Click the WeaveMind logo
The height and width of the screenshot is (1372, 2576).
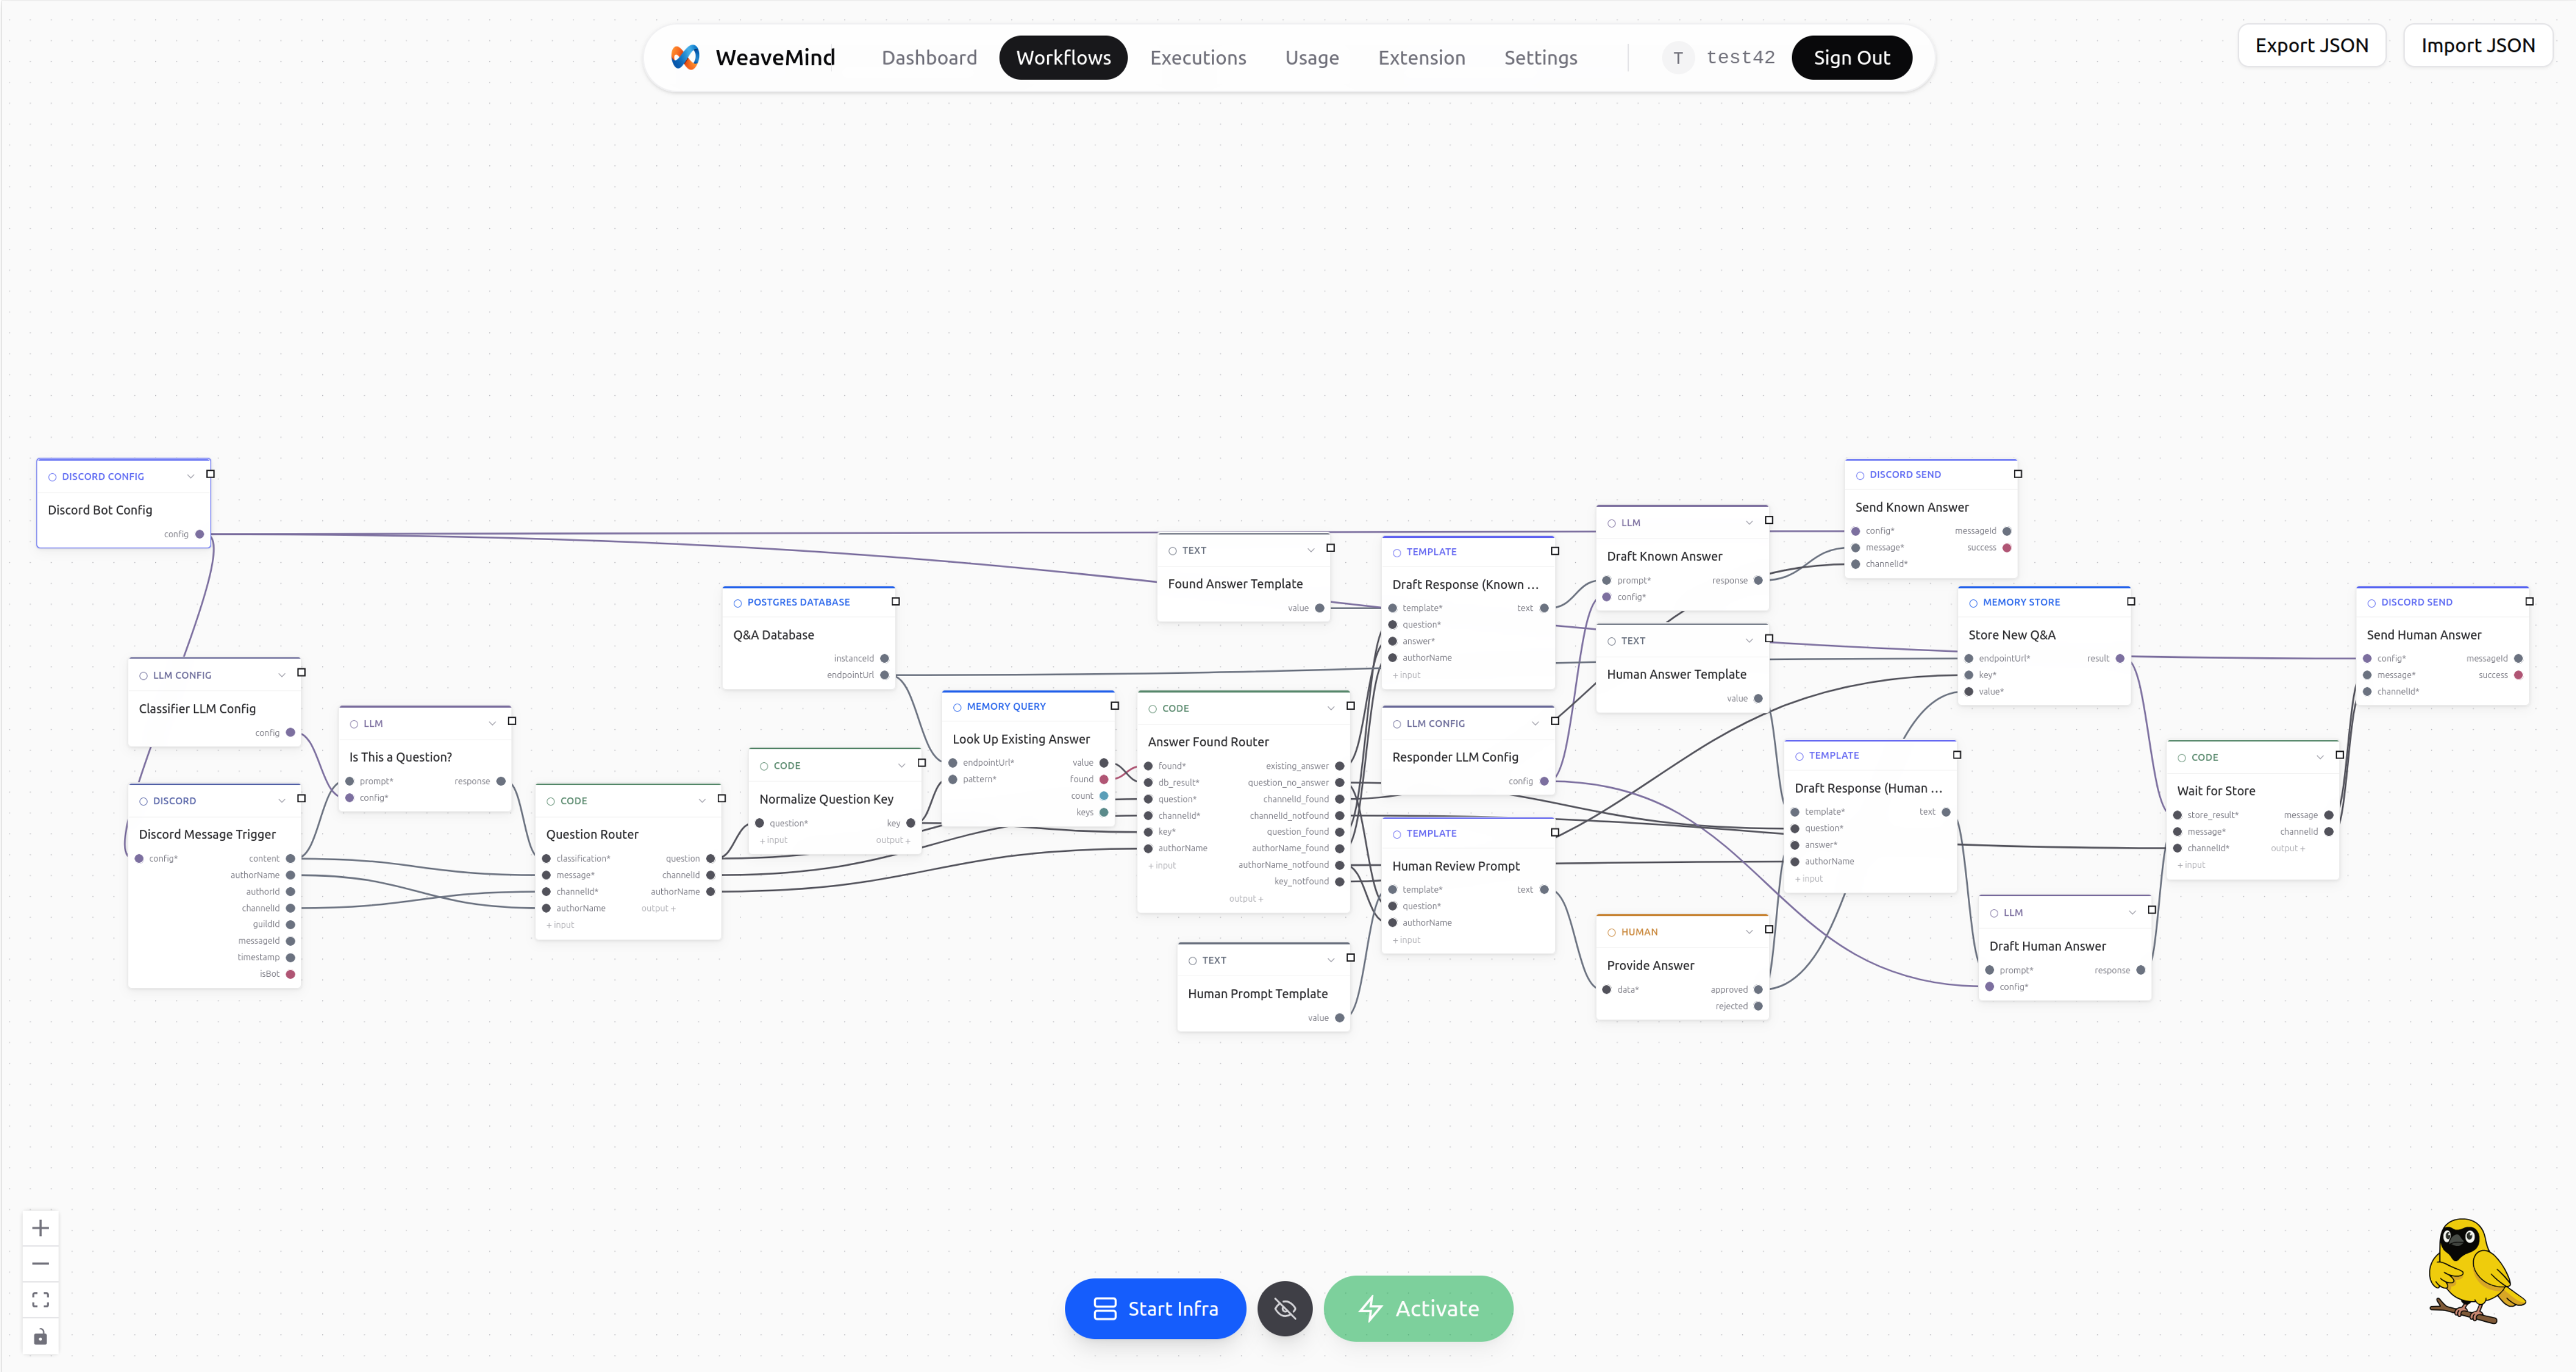tap(686, 57)
